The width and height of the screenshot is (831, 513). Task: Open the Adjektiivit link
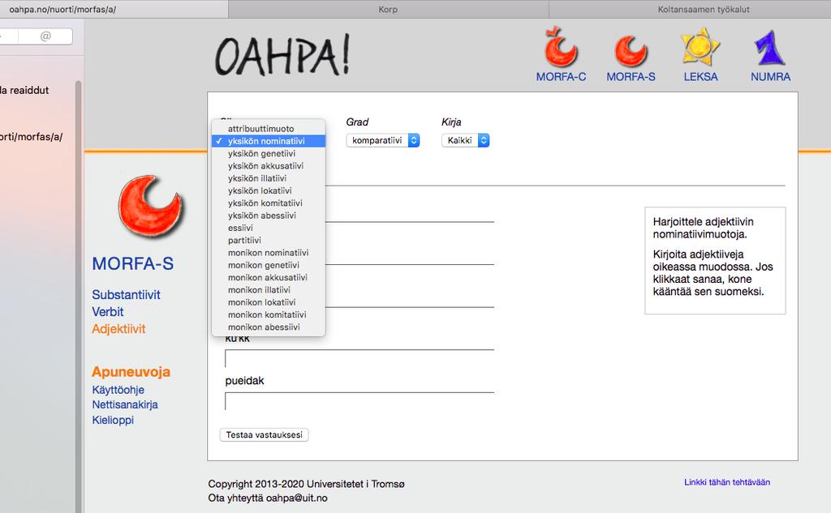118,329
